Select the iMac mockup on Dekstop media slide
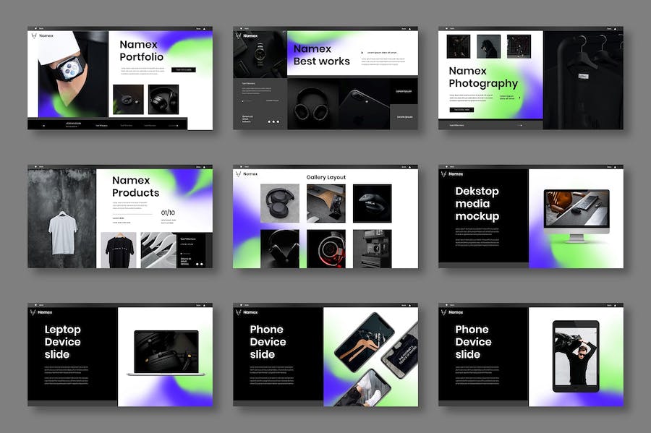651x433 pixels. [576, 215]
